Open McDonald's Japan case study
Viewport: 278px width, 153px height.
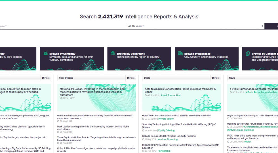click(92, 92)
